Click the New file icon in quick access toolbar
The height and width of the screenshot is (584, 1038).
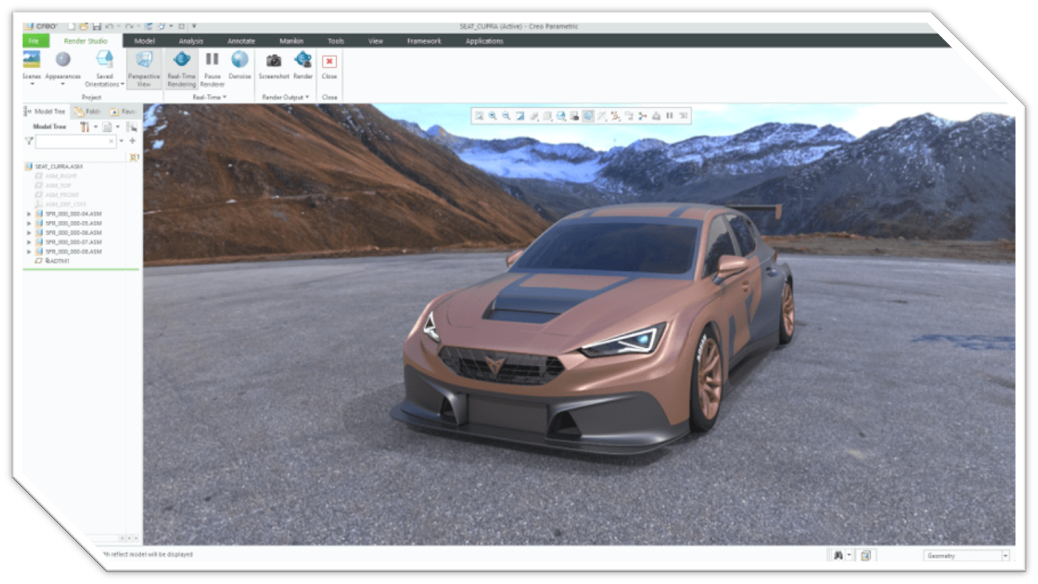tap(71, 26)
